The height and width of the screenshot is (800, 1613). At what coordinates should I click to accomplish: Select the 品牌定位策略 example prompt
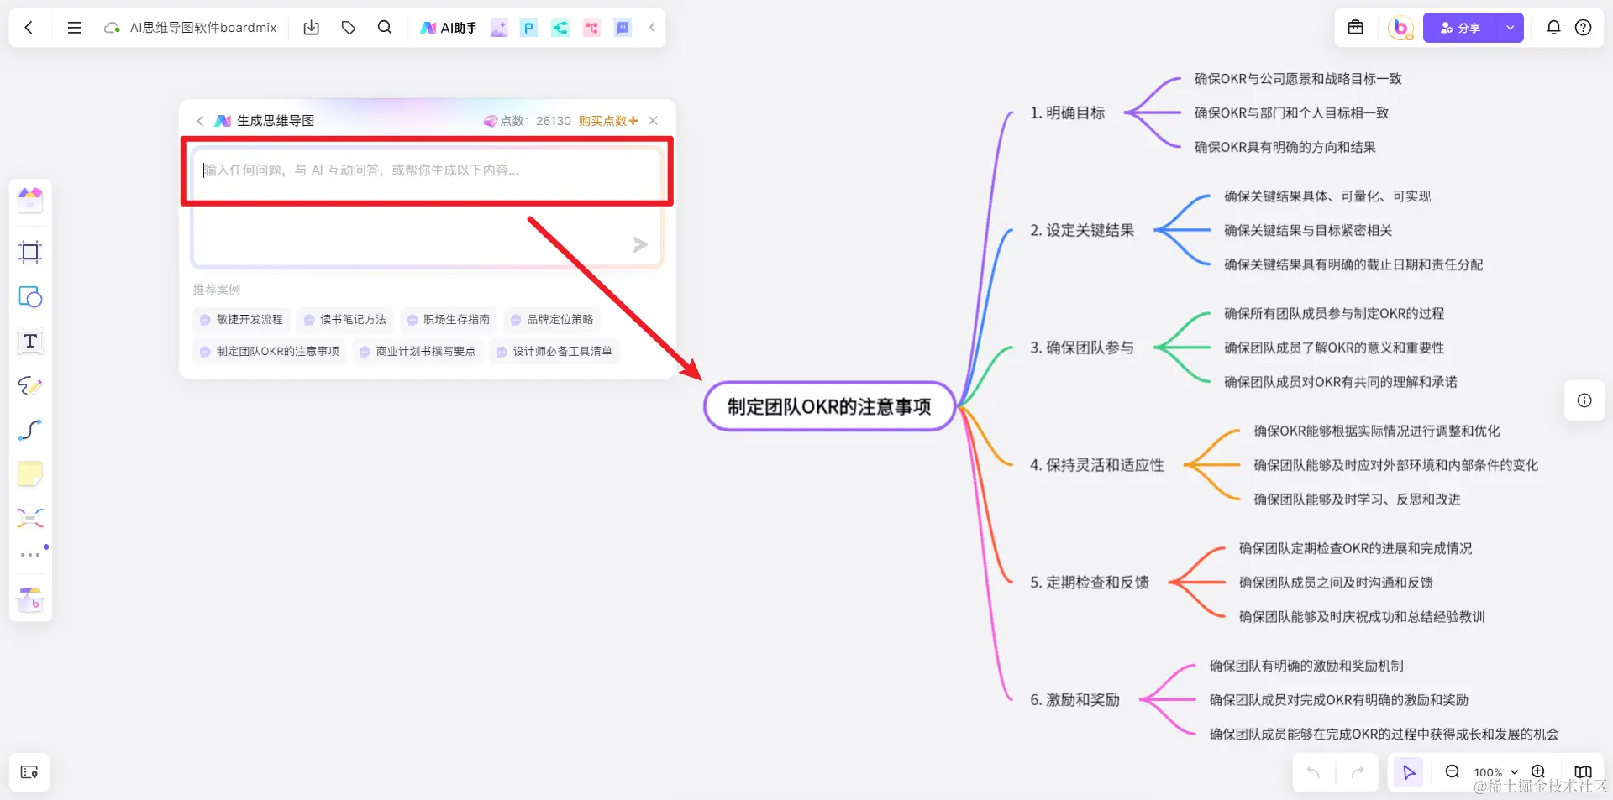(x=552, y=319)
